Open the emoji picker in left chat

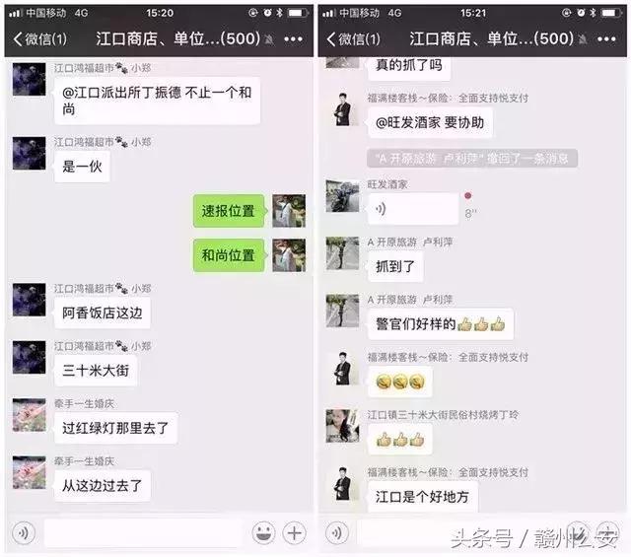coord(263,533)
